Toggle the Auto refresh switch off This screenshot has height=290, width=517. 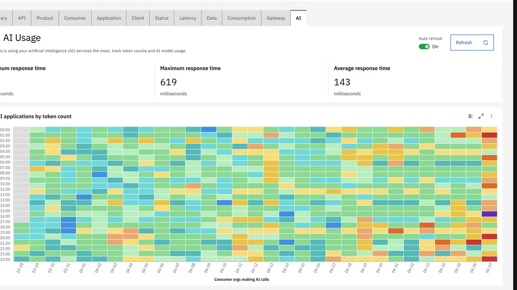[424, 46]
